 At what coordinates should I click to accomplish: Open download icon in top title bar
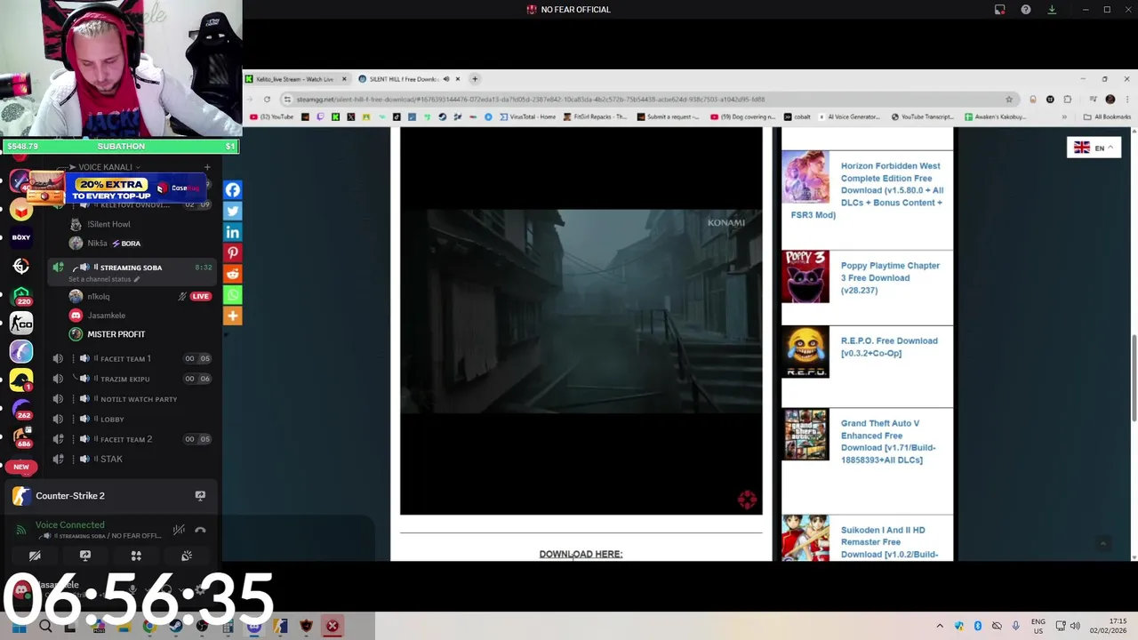click(x=1052, y=10)
